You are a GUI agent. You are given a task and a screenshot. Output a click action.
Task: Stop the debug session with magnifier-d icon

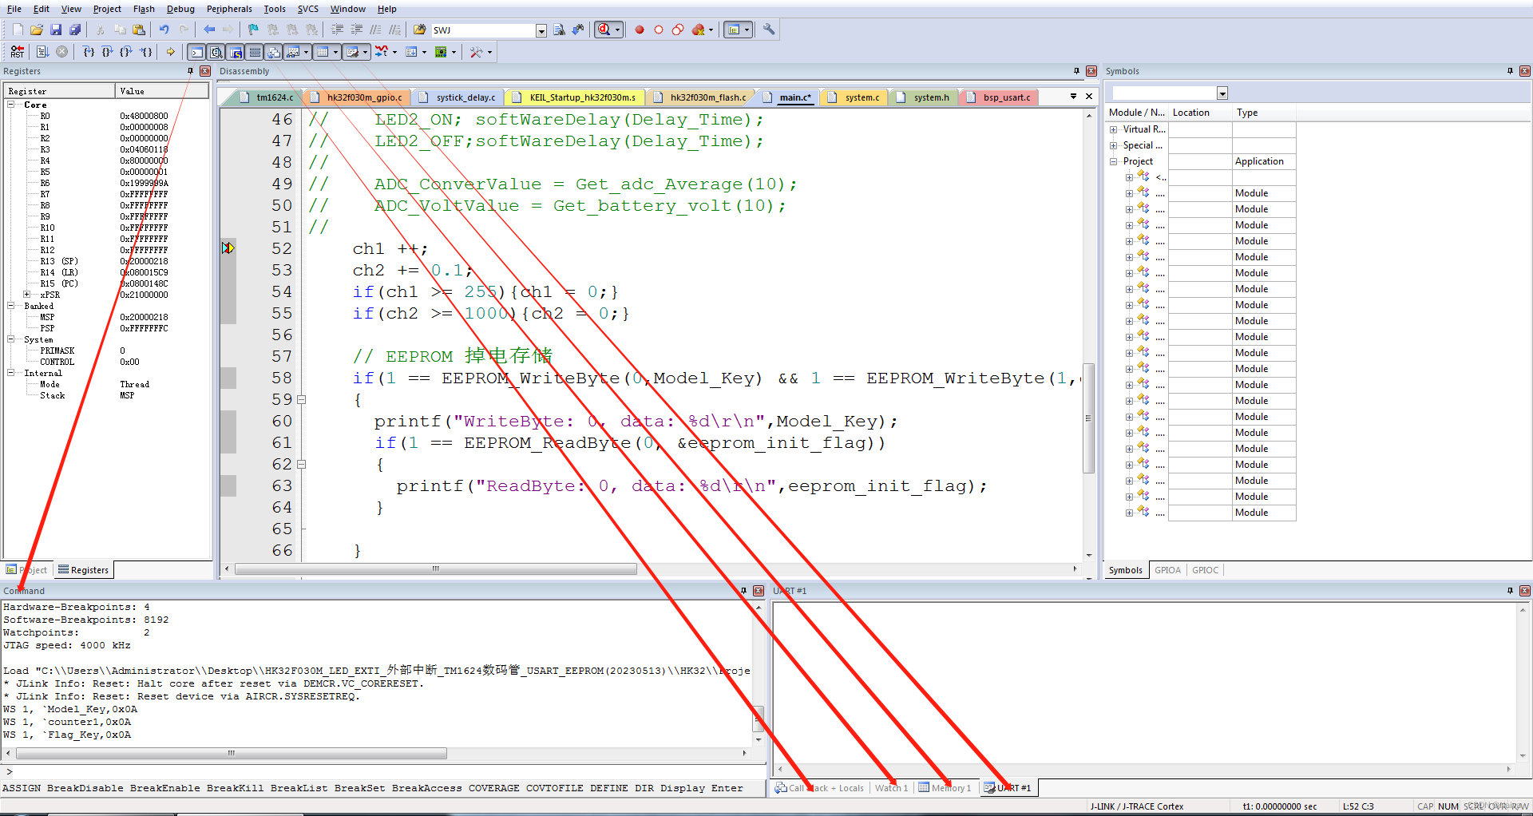pos(604,30)
